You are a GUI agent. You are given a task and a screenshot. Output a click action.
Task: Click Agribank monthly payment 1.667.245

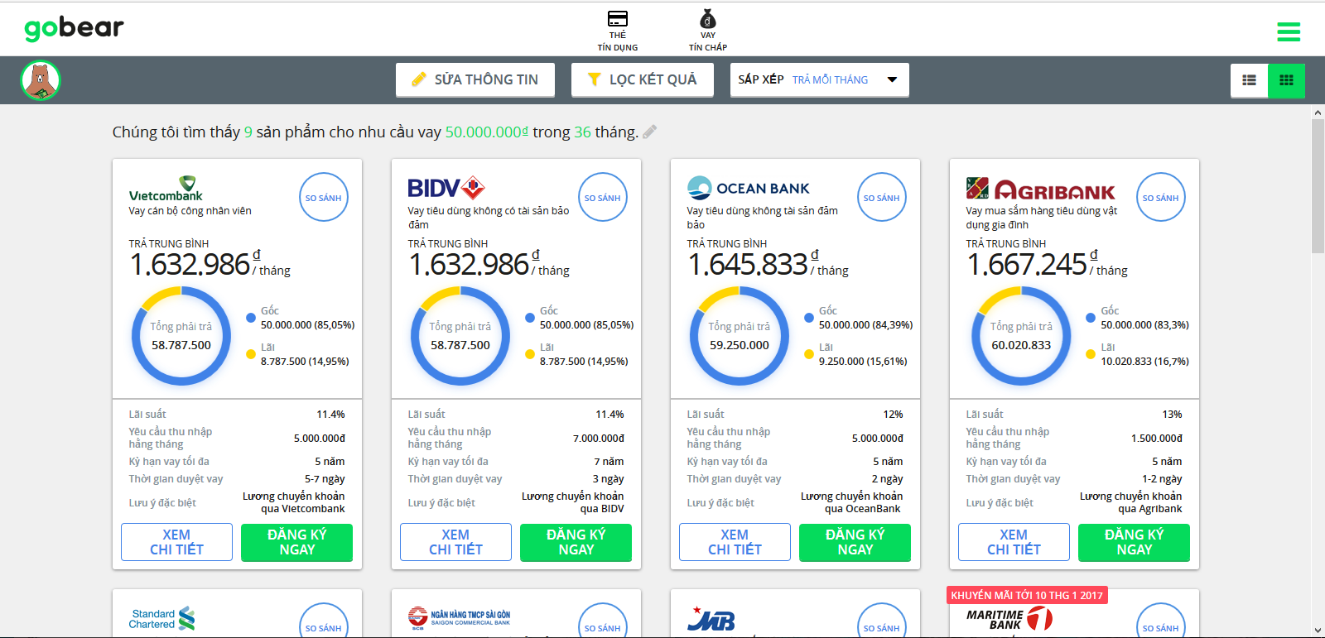(1027, 265)
